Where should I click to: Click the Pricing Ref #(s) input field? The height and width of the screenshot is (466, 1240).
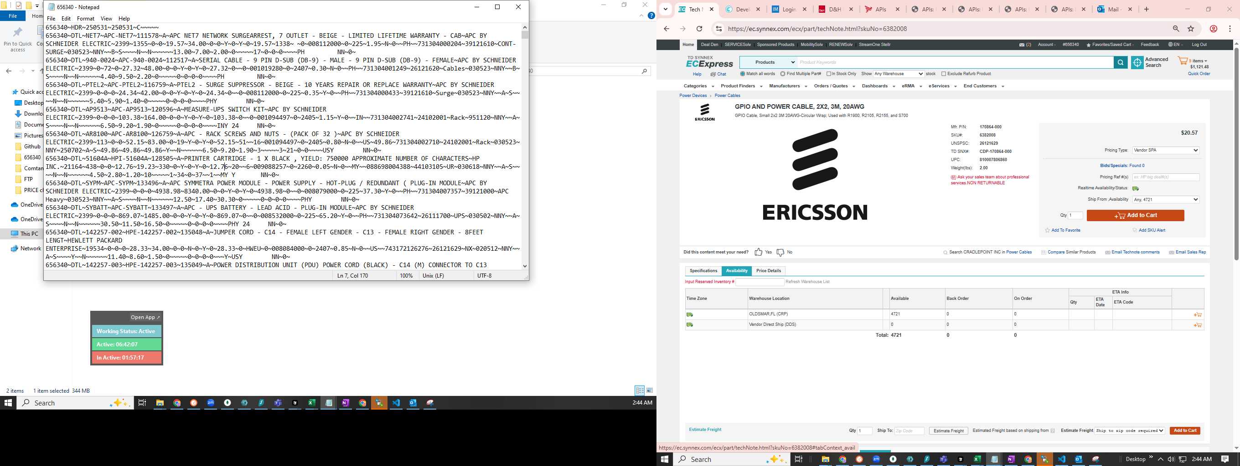coord(1165,177)
